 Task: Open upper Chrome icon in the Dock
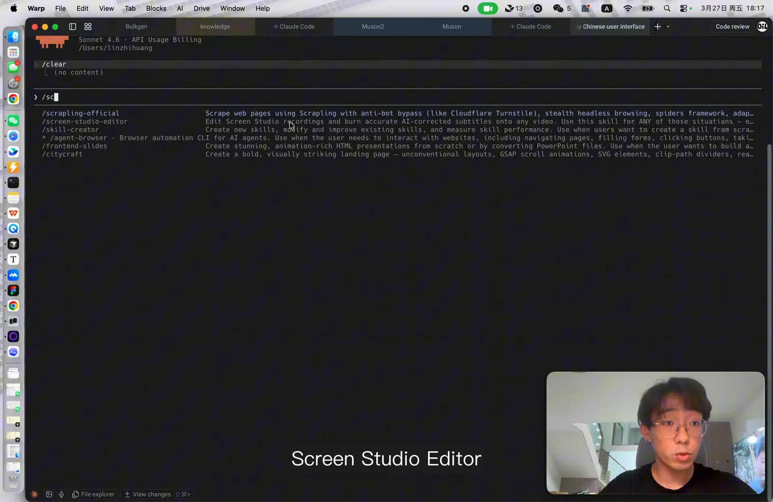14,98
